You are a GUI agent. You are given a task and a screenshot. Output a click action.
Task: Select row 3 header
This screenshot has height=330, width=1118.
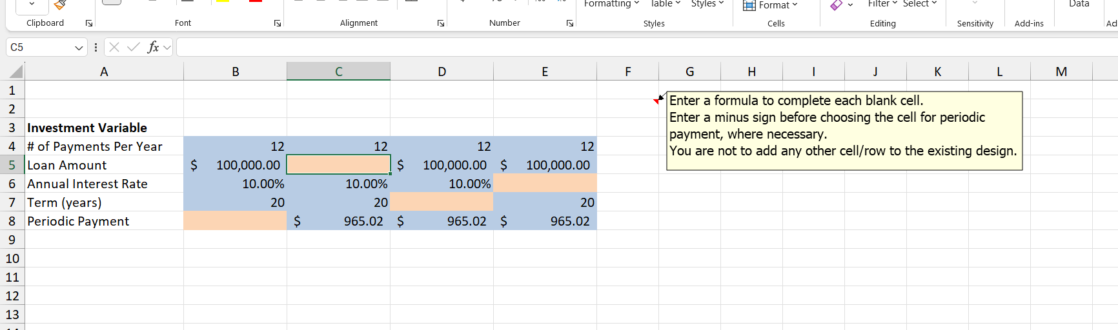click(12, 128)
